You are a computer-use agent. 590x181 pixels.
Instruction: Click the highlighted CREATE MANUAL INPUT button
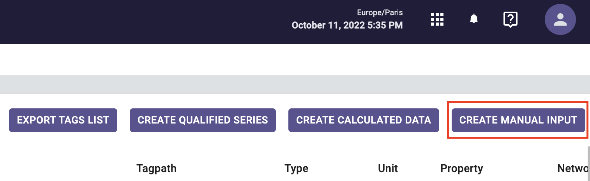point(518,120)
